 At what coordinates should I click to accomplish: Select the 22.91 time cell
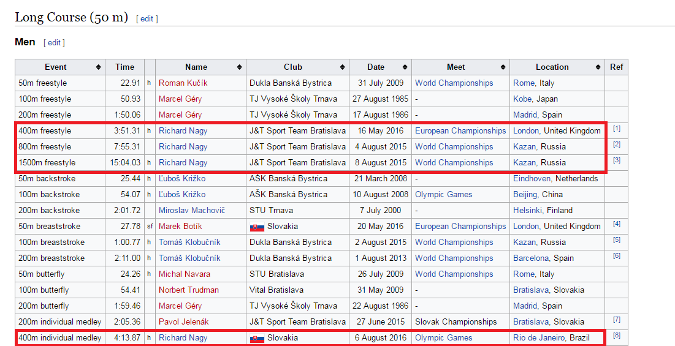point(125,83)
